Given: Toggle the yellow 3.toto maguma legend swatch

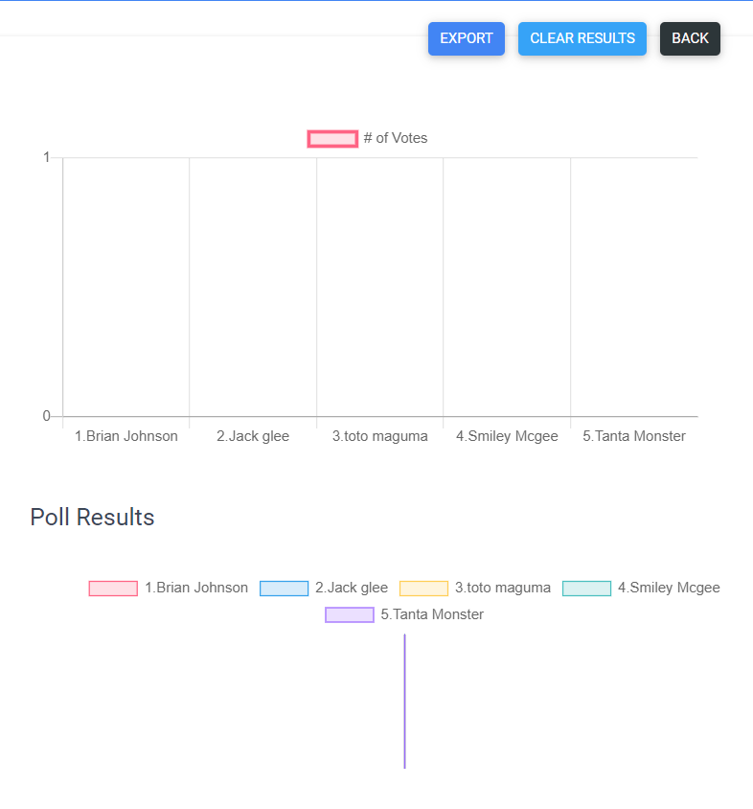Looking at the screenshot, I should pos(423,589).
